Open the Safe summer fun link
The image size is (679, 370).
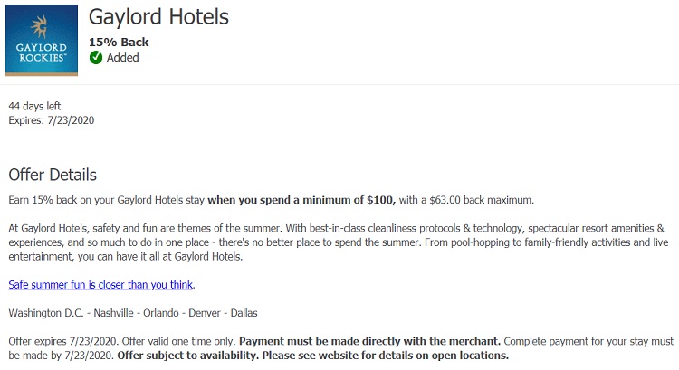(x=100, y=285)
